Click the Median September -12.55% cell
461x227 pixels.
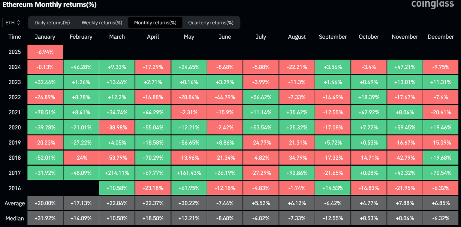333,218
